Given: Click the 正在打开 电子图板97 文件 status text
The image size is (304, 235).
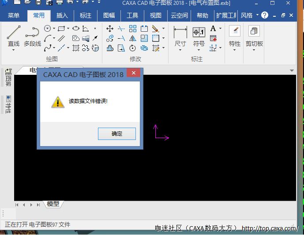Looking at the screenshot, I should pos(38,224).
